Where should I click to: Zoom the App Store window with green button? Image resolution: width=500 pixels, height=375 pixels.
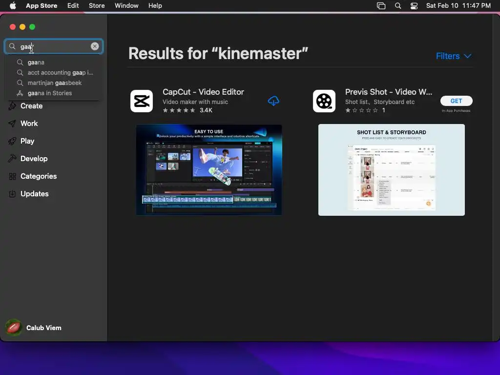(32, 27)
